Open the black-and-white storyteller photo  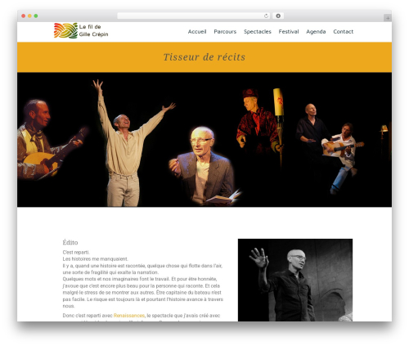pos(295,280)
